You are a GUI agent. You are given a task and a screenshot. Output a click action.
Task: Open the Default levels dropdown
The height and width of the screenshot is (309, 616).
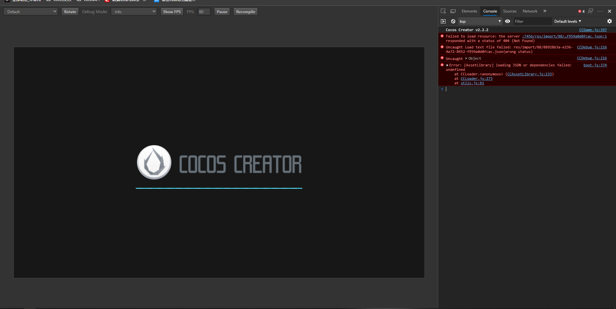pos(568,21)
